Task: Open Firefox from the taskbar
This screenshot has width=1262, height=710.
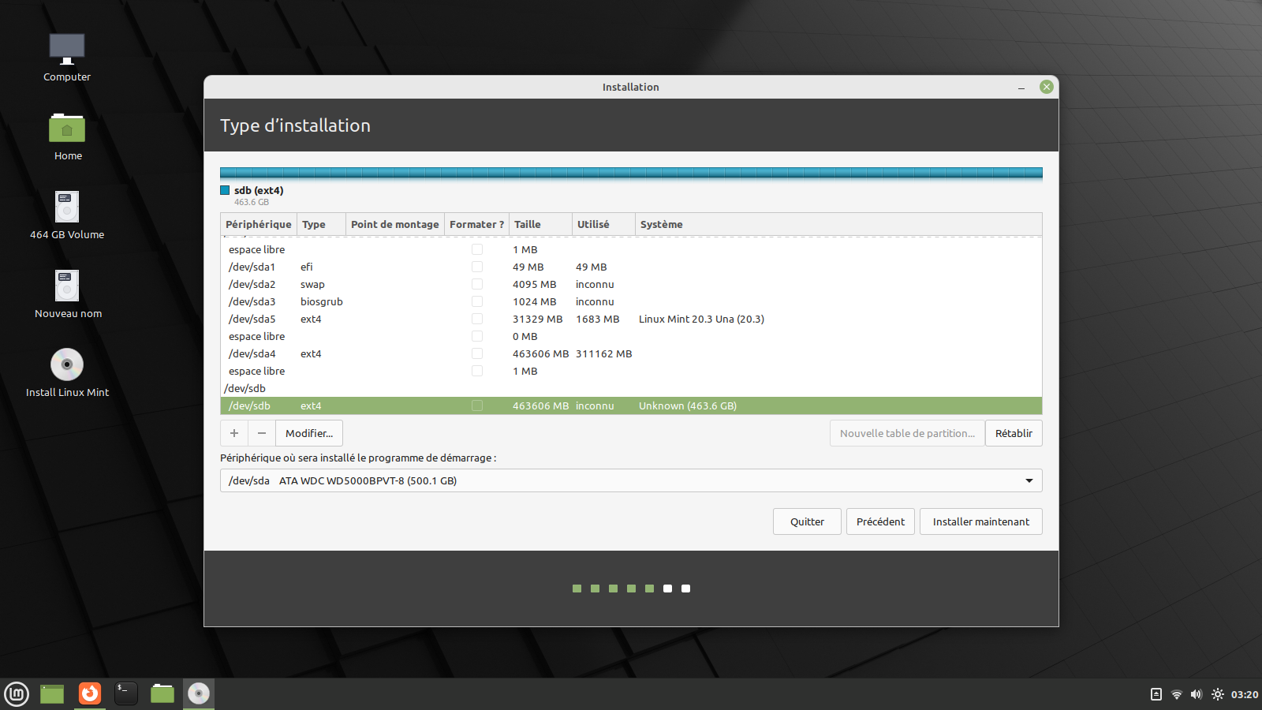Action: point(90,693)
